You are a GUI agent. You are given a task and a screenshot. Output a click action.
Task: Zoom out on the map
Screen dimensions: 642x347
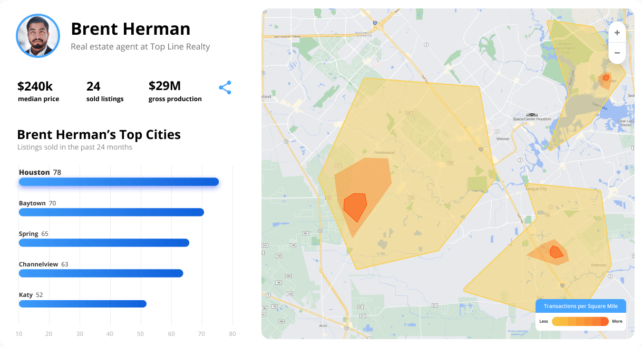coord(617,53)
